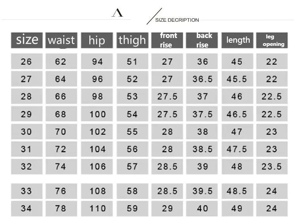The width and height of the screenshot is (294, 224).
Task: Click the thigh column header
Action: 132,40
